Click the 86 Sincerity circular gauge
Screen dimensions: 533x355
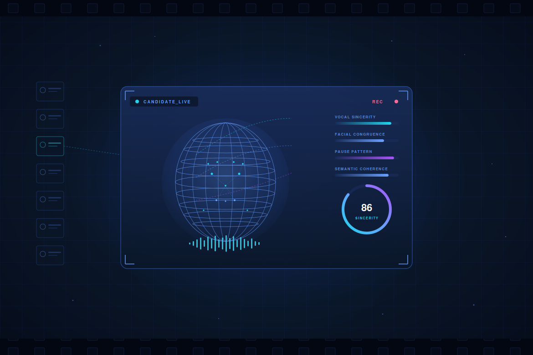pos(367,209)
